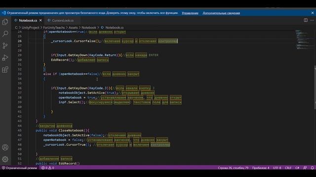Click line number 33 in gutter
This screenshot has height=177, width=316.
coord(20,74)
